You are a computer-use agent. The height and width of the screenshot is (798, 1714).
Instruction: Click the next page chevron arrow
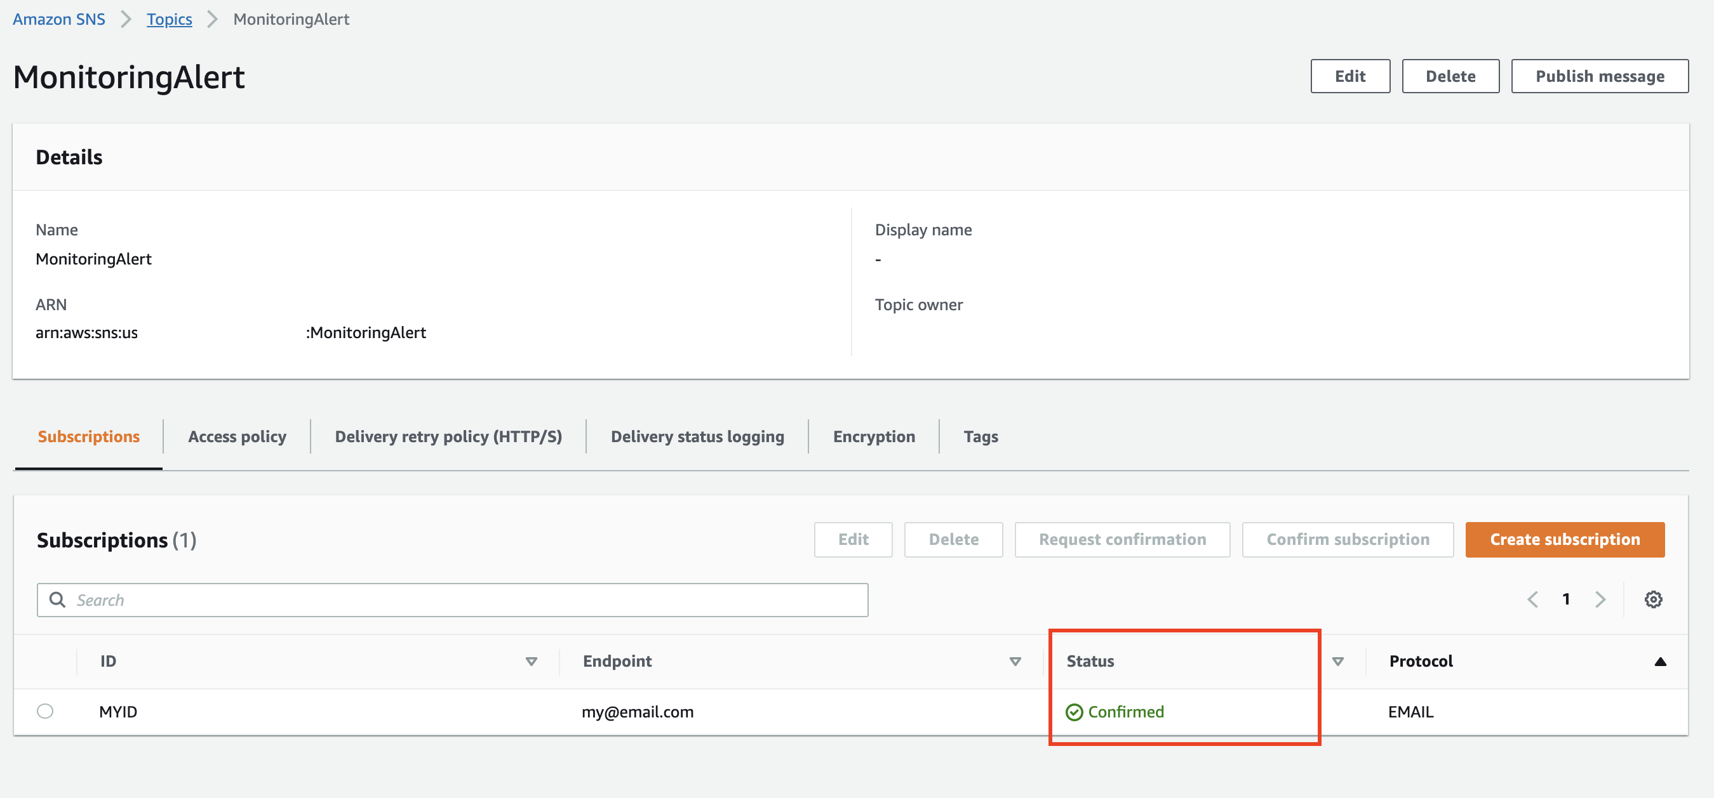pos(1600,599)
